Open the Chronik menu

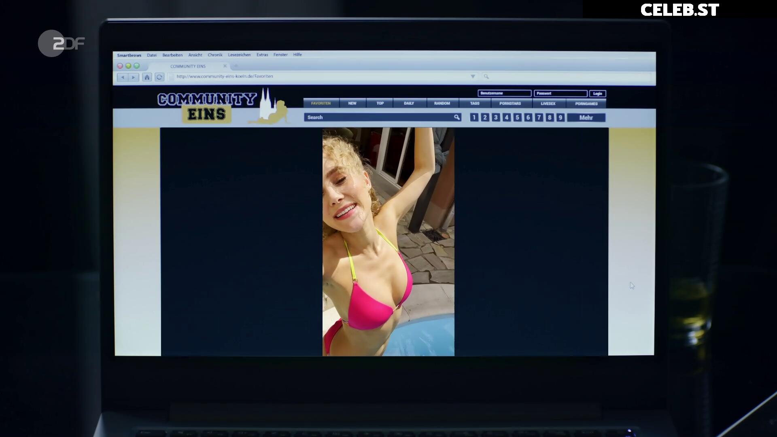click(215, 55)
